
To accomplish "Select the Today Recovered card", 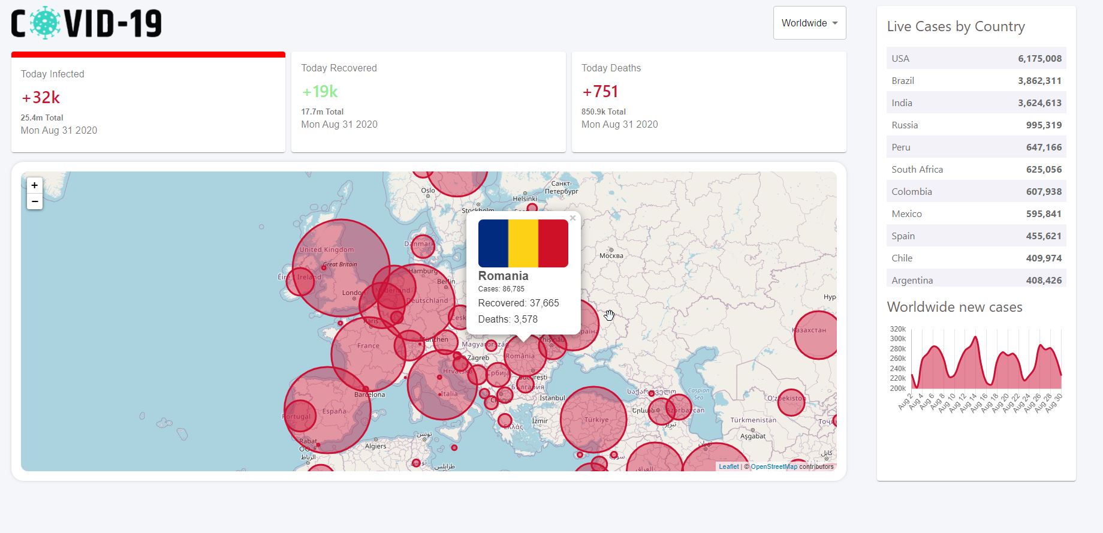I will (x=428, y=102).
